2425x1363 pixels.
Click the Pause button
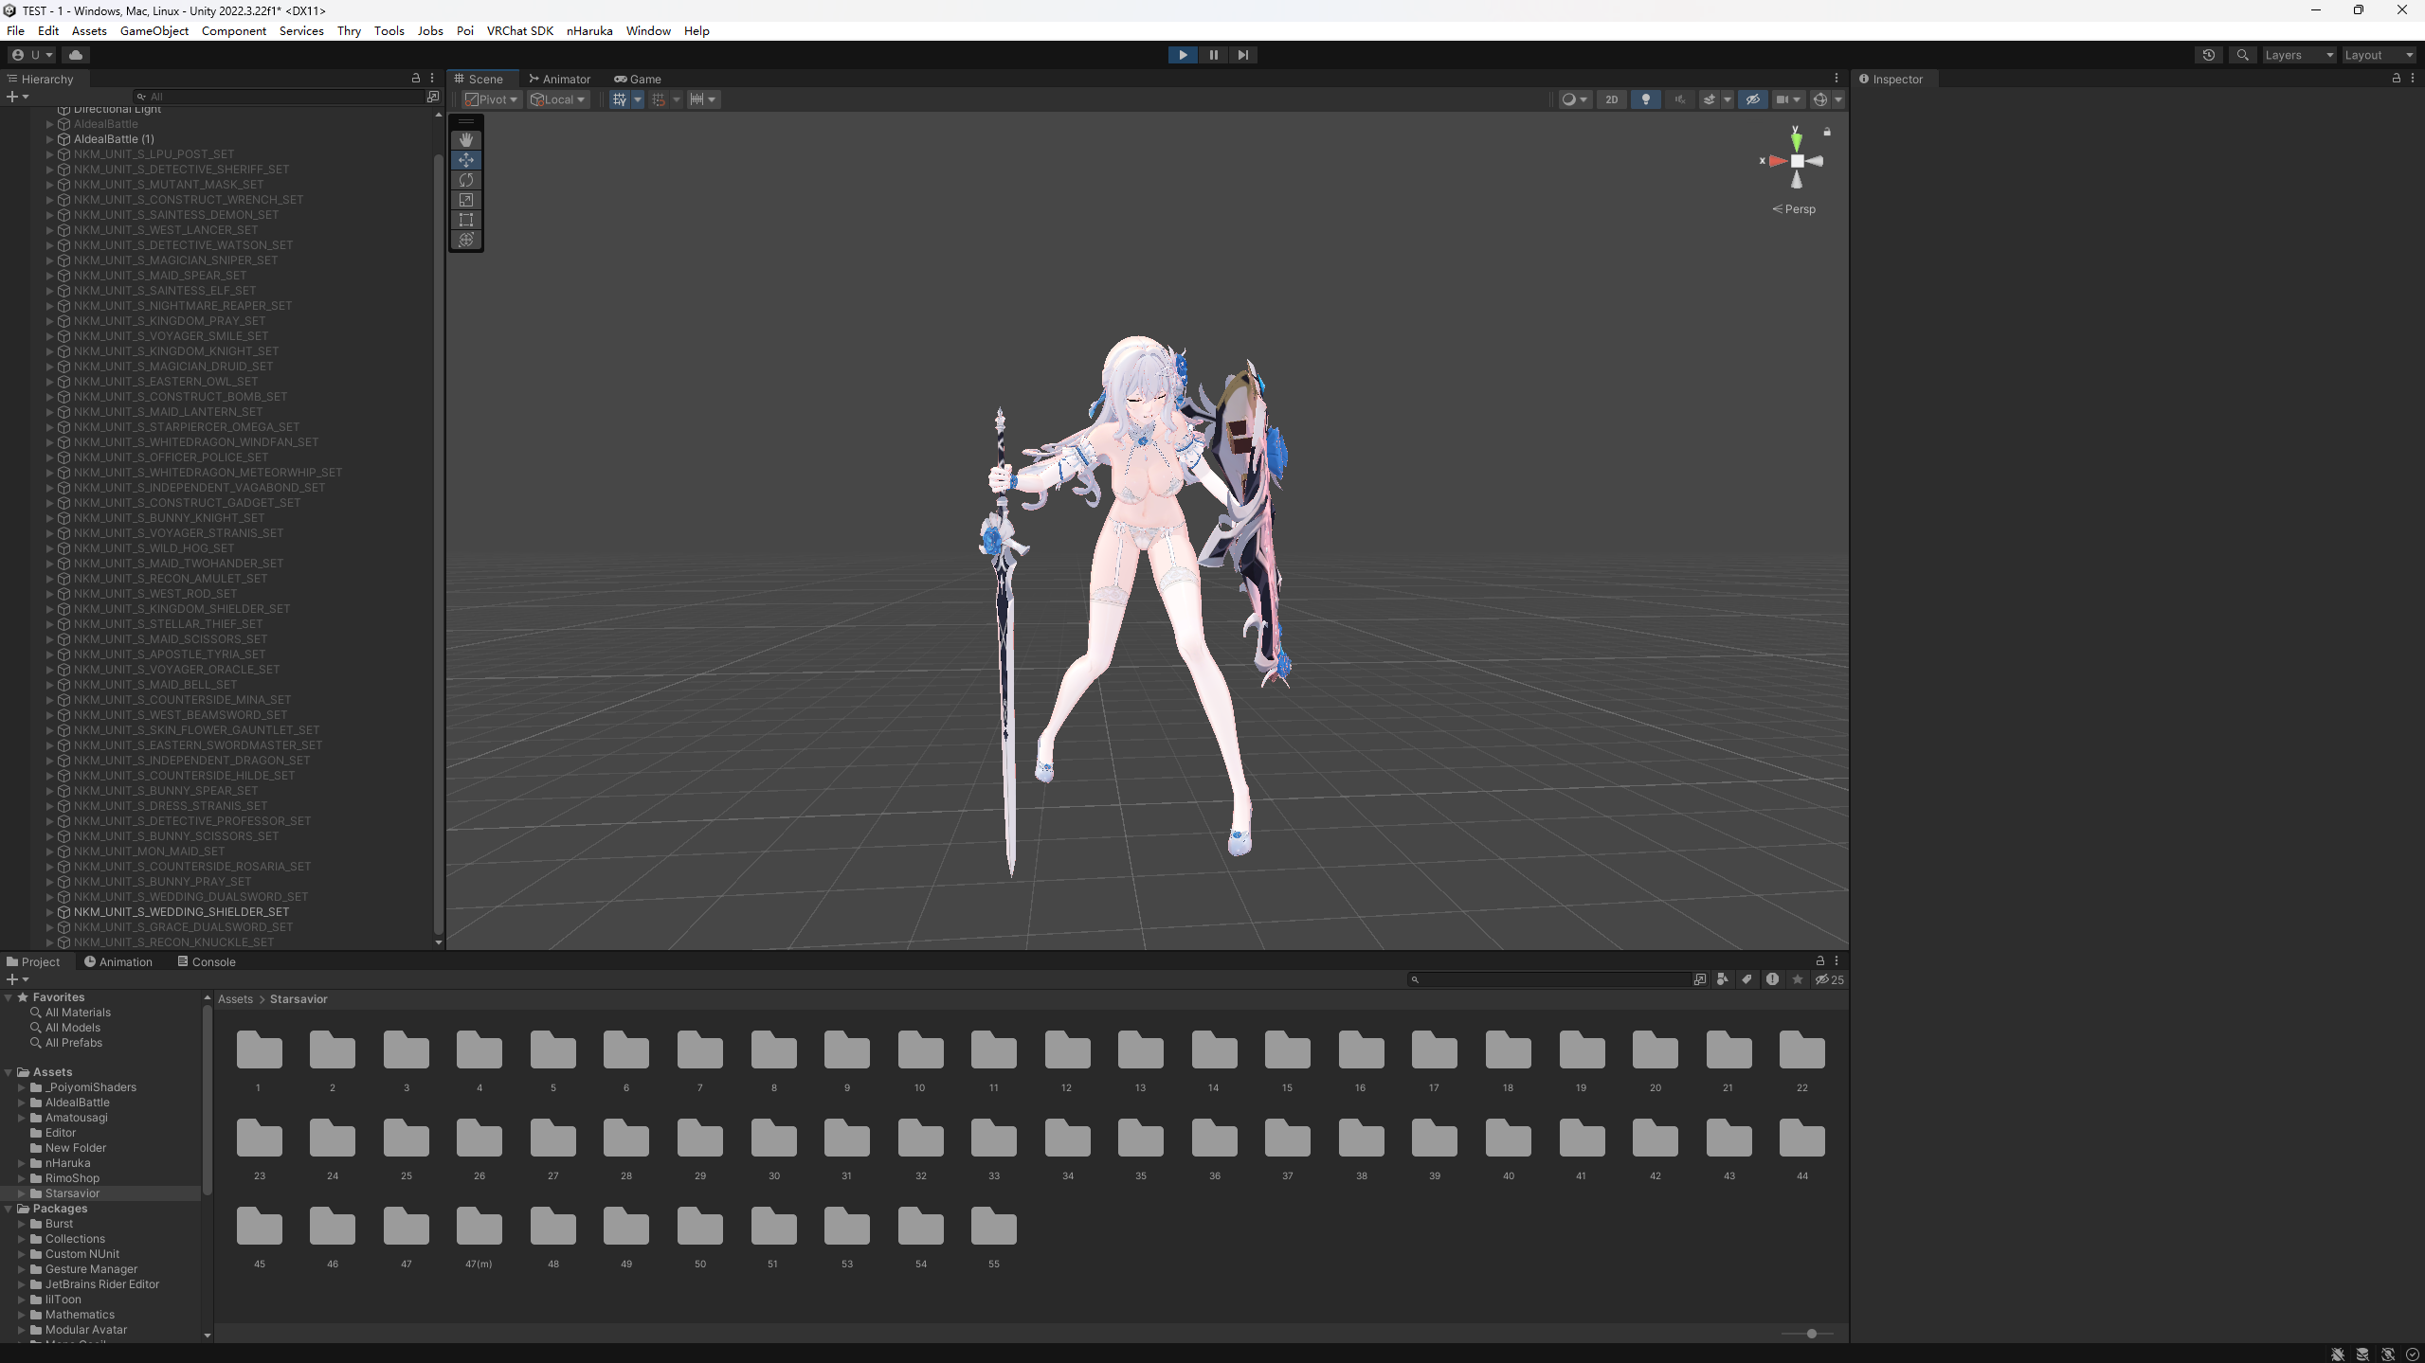click(x=1213, y=55)
